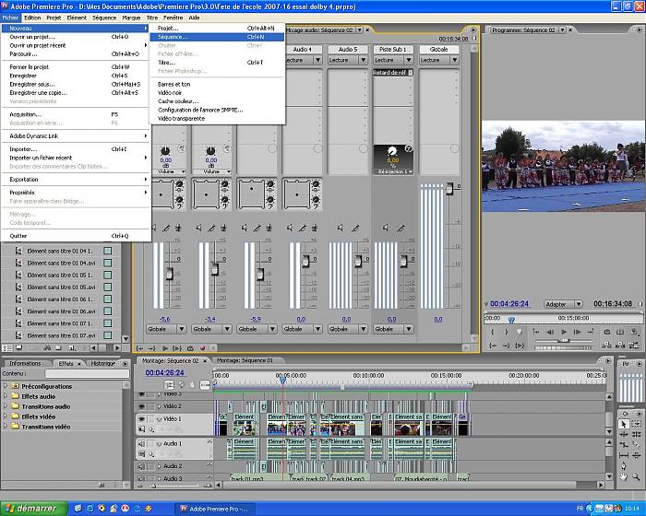Expand Effets audio folder
646x516 pixels.
pos(6,396)
